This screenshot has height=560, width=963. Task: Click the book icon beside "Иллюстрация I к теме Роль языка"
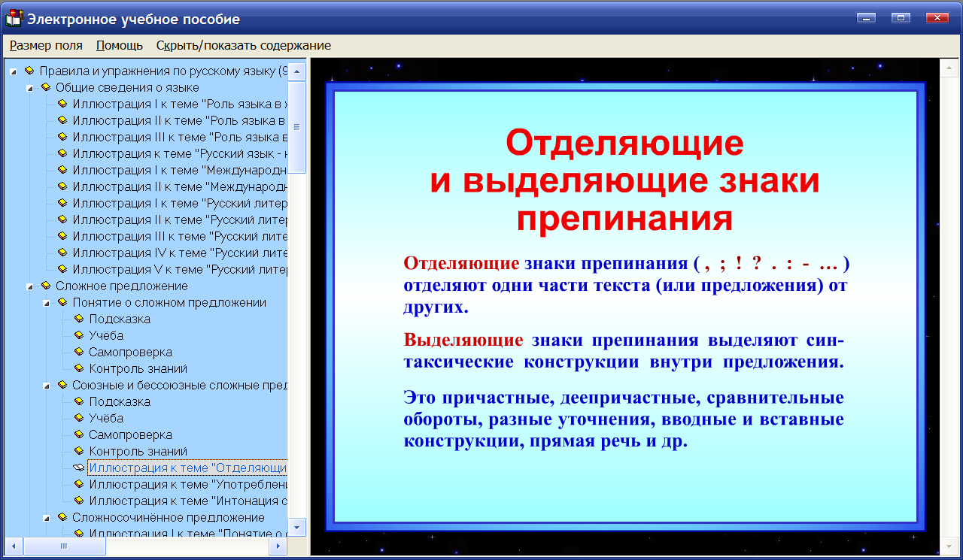point(63,104)
